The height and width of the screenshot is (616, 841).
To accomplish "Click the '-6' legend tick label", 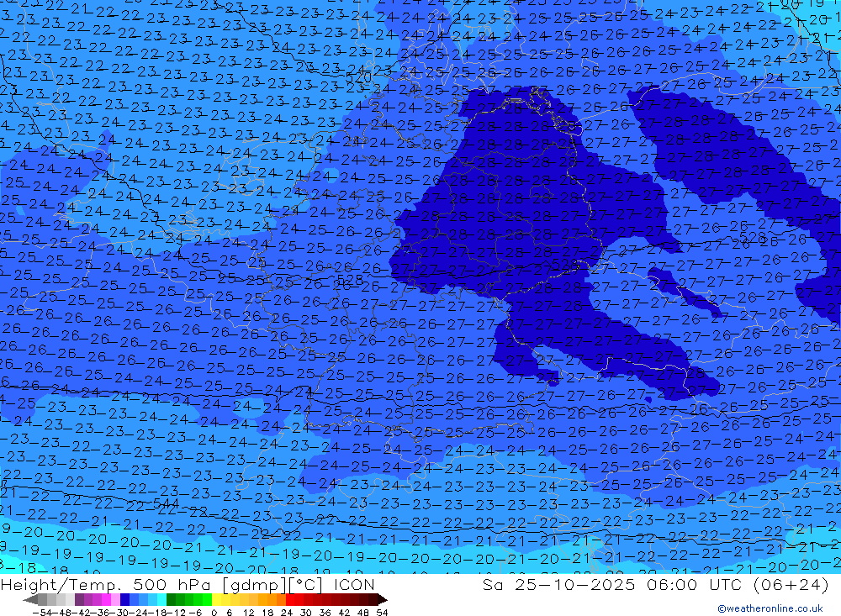I will (x=195, y=613).
